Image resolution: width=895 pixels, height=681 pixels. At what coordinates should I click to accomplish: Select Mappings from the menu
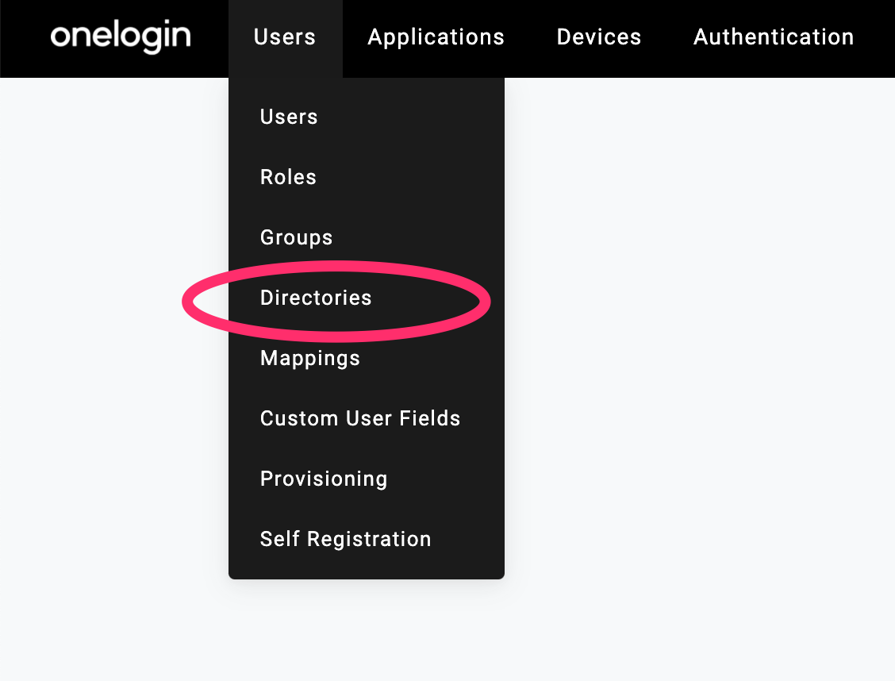[x=309, y=358]
